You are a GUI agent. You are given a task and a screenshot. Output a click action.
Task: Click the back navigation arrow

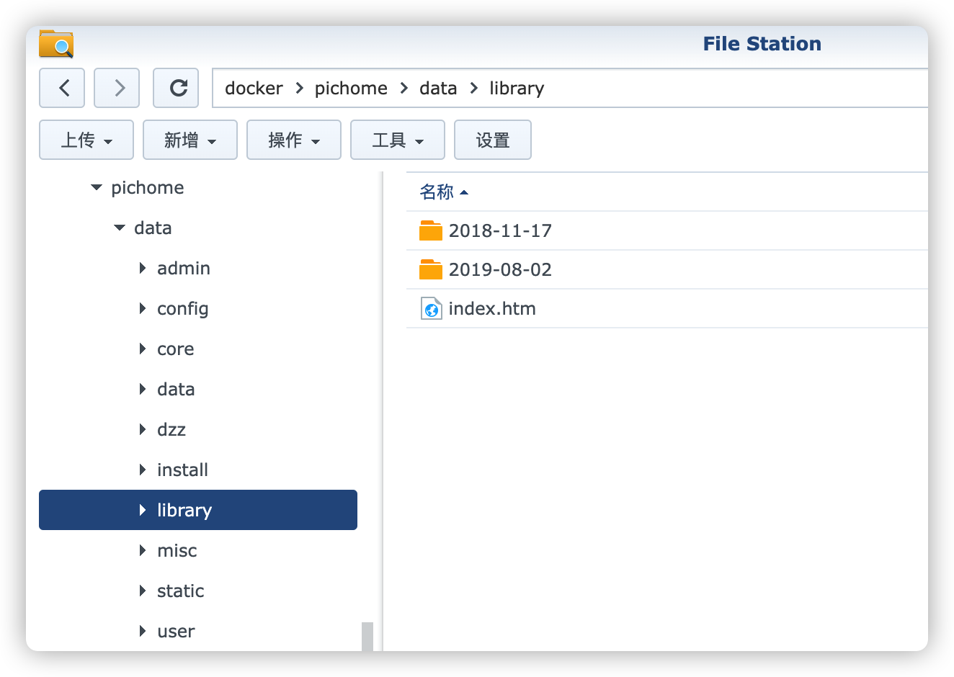pyautogui.click(x=62, y=88)
